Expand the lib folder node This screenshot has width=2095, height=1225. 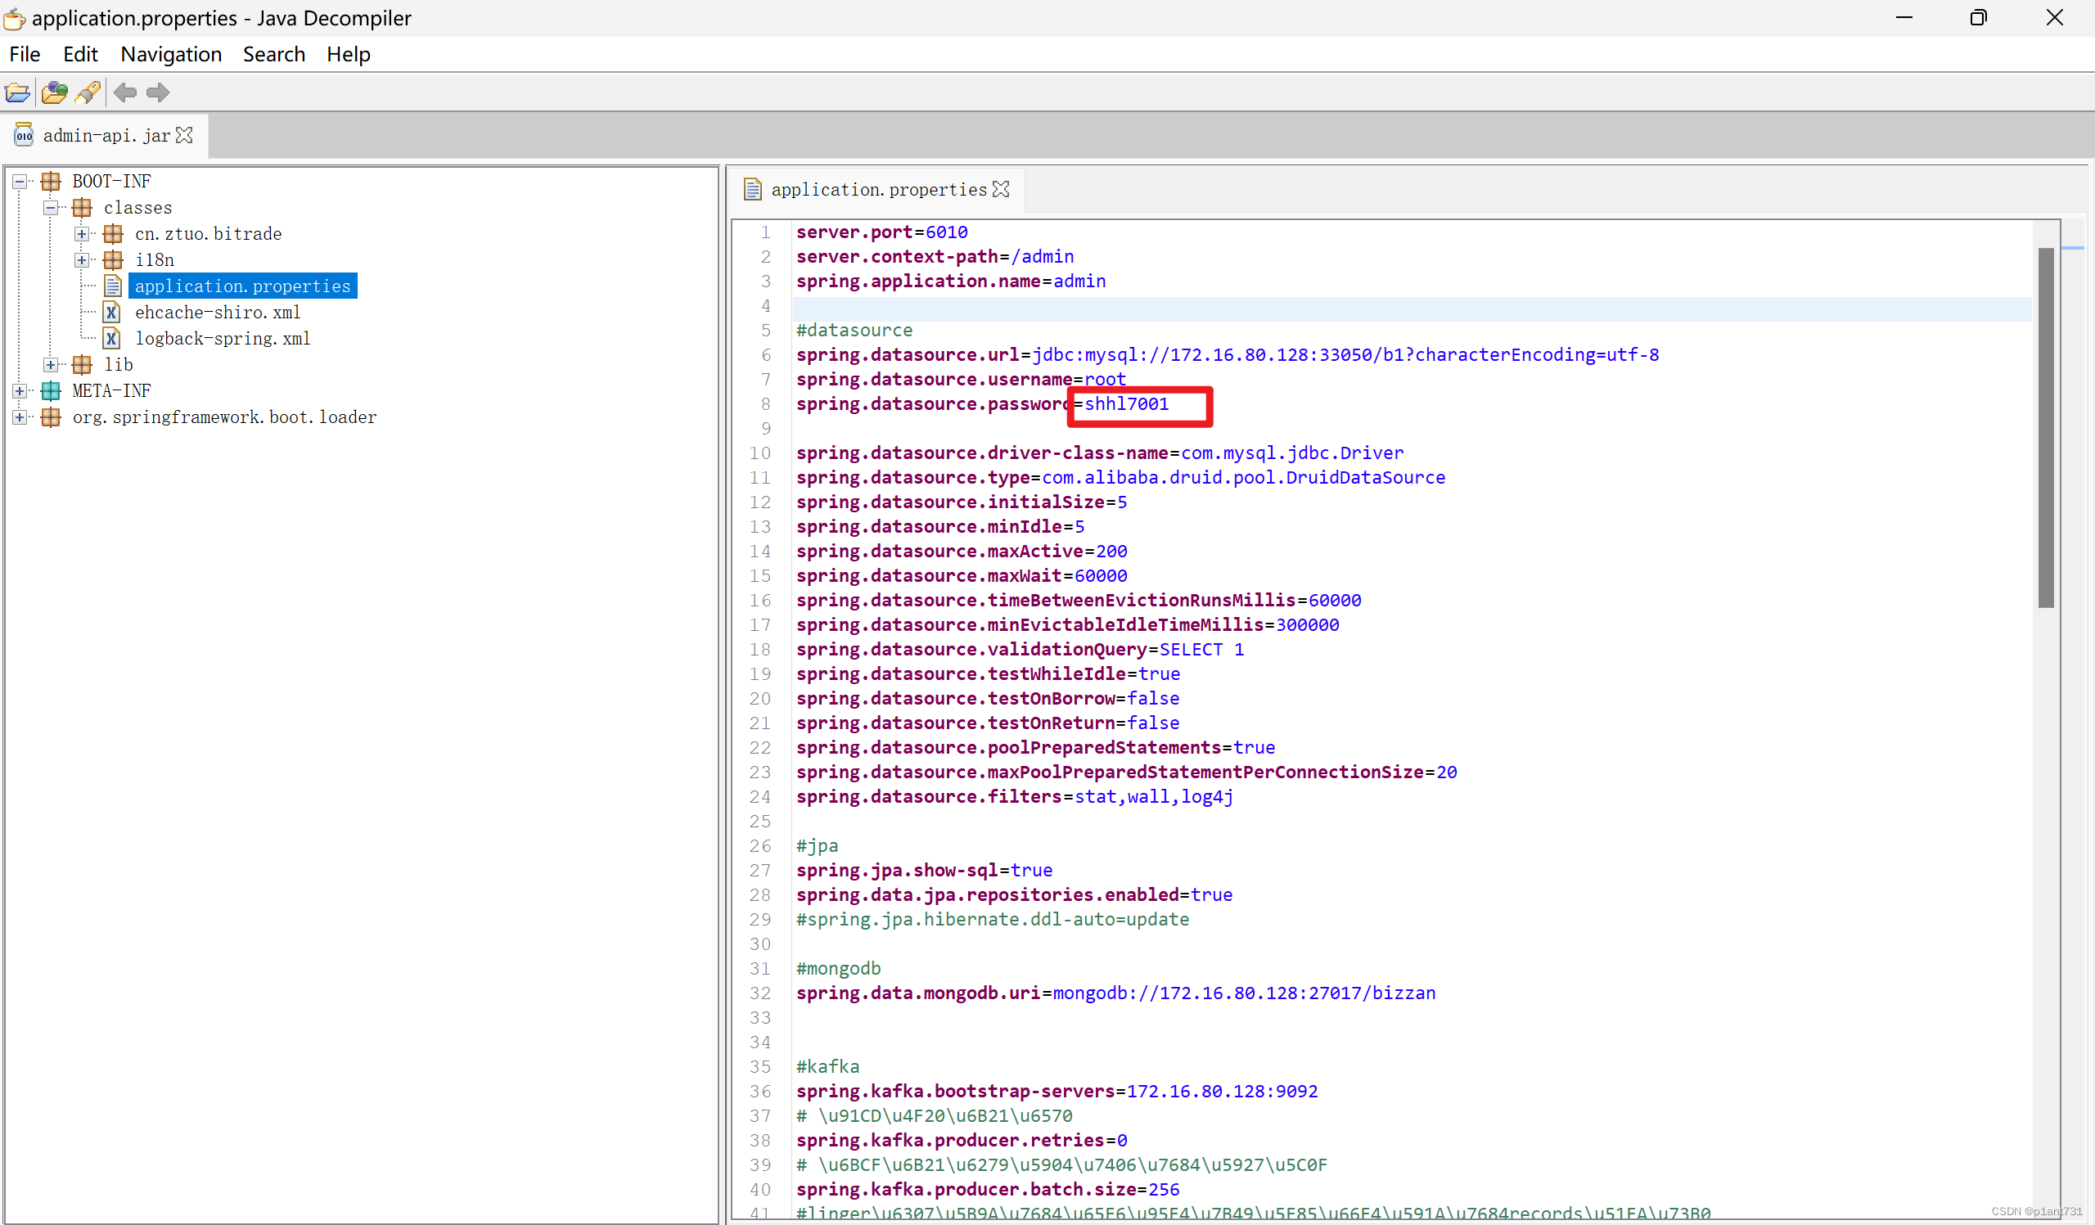coord(51,365)
